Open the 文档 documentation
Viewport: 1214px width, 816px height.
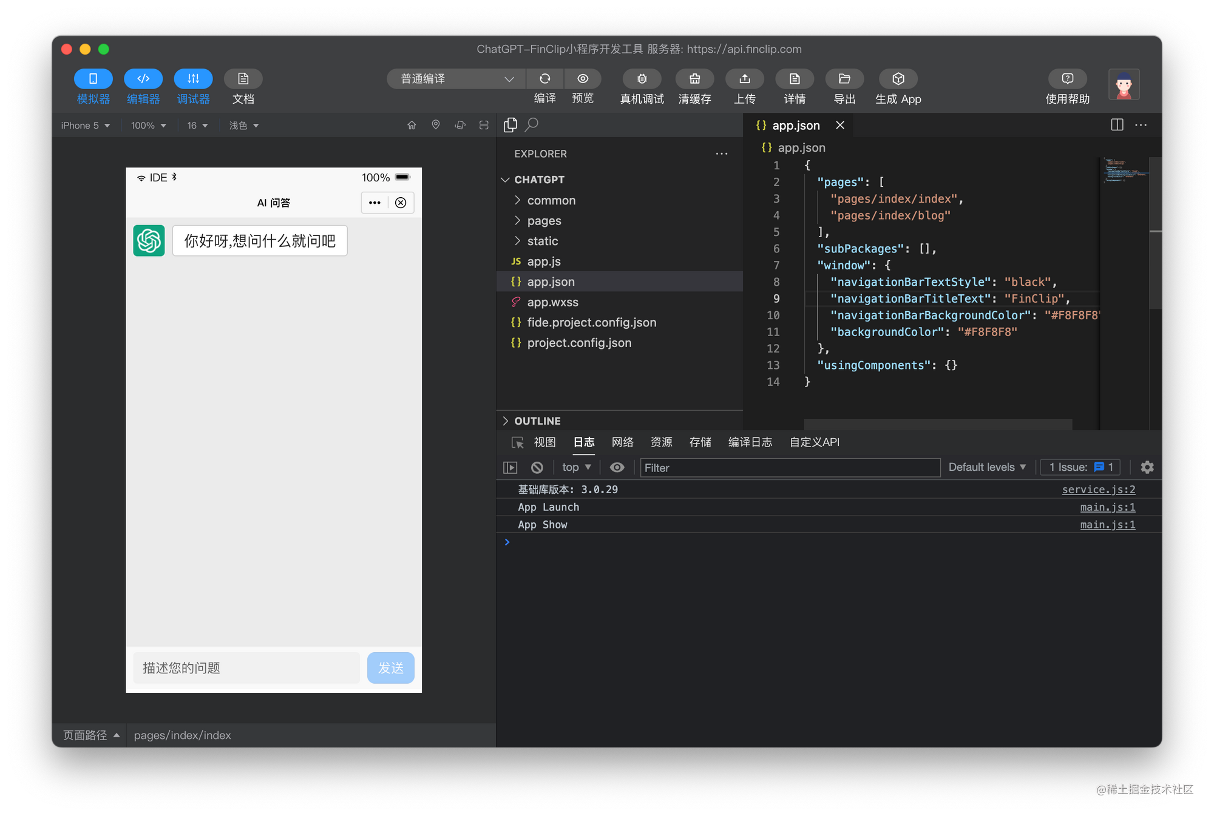243,79
